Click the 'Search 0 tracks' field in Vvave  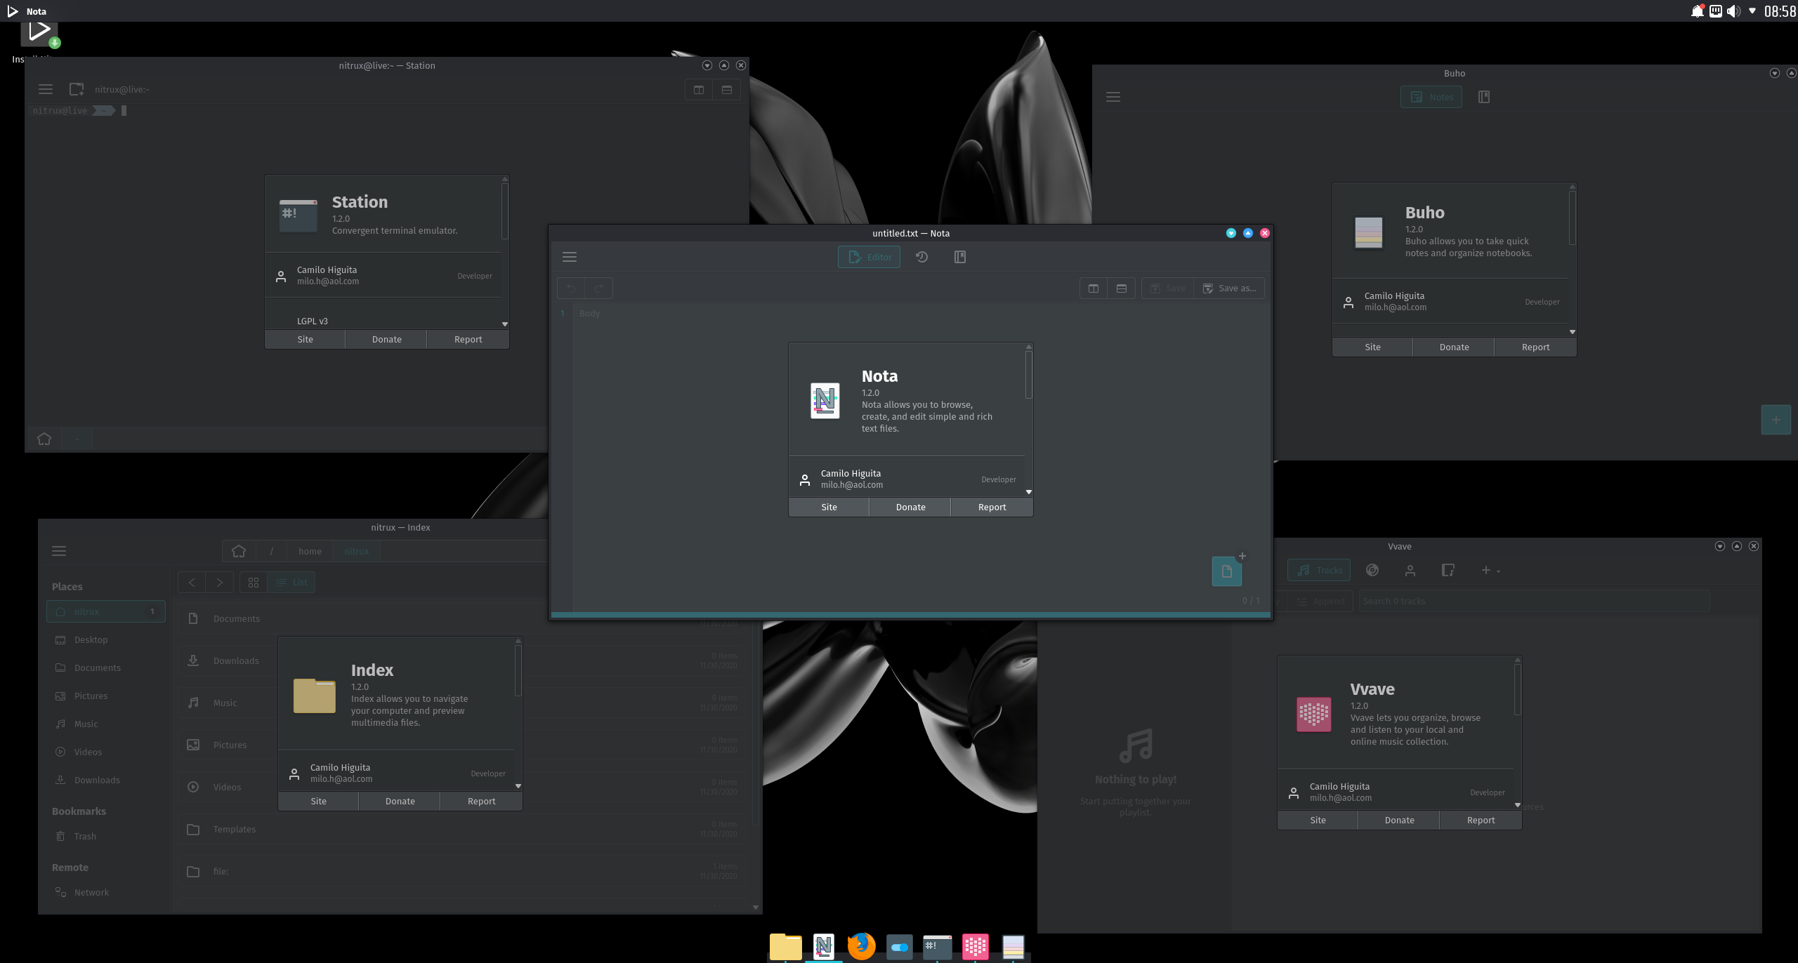click(x=1534, y=601)
